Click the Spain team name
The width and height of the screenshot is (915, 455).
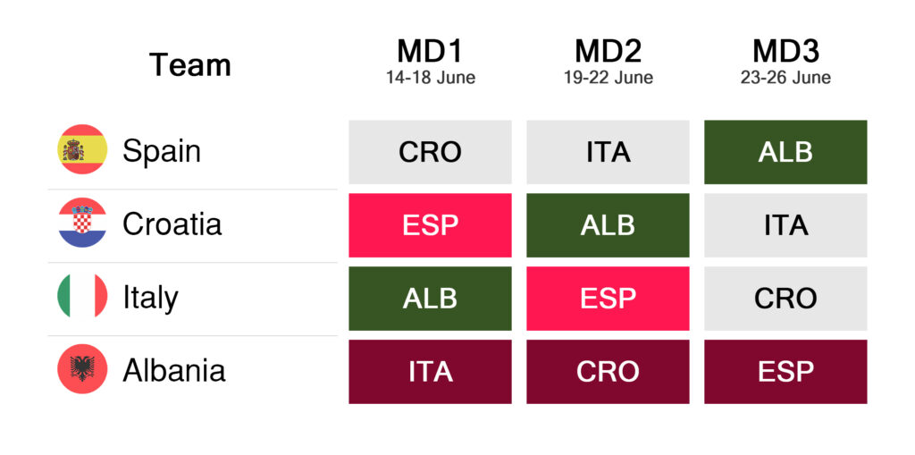tap(161, 150)
